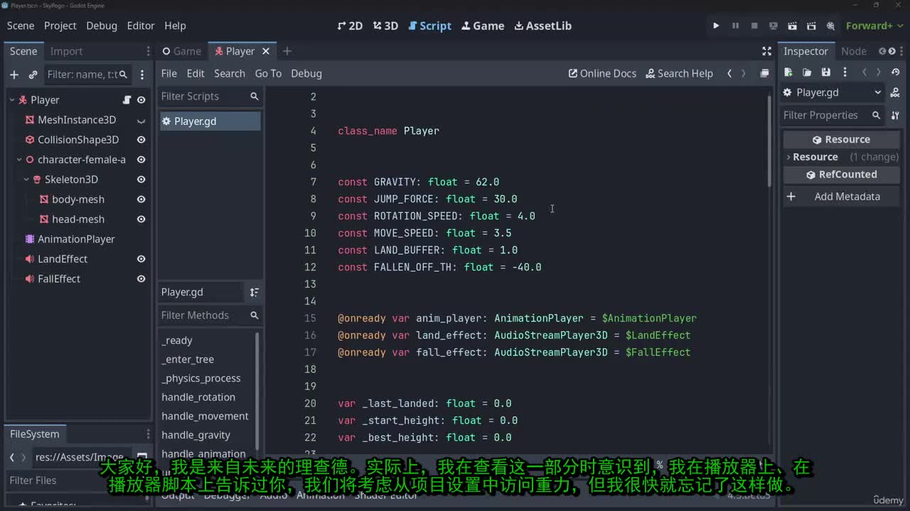Close the Player scene tab
The height and width of the screenshot is (511, 910).
(x=266, y=51)
